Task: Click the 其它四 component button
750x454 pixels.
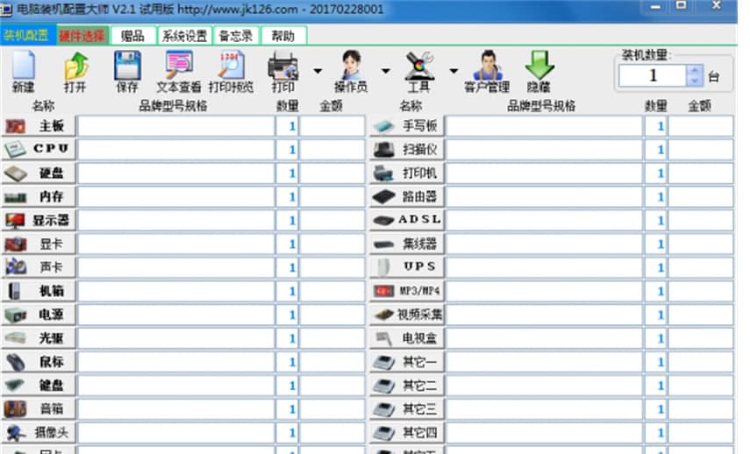Action: pos(407,432)
